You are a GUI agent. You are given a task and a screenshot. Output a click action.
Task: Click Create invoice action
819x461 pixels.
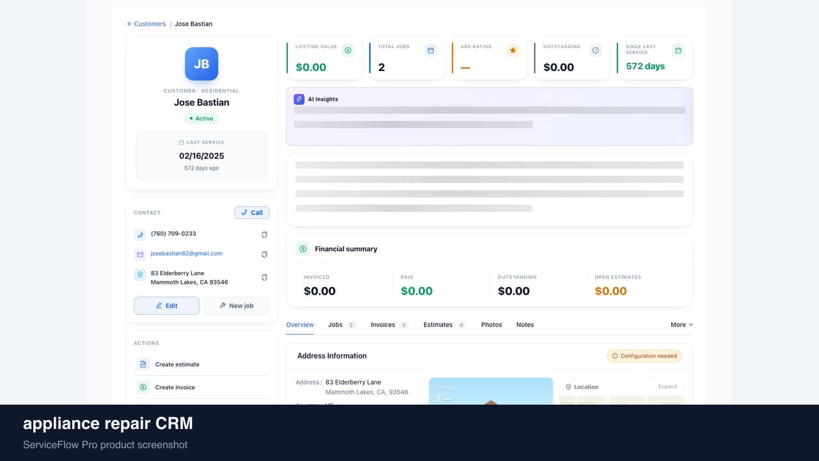pyautogui.click(x=202, y=387)
